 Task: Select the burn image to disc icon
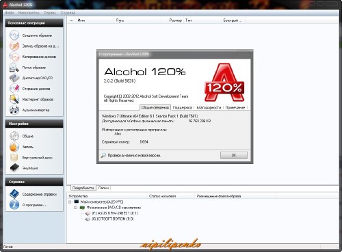pyautogui.click(x=14, y=46)
